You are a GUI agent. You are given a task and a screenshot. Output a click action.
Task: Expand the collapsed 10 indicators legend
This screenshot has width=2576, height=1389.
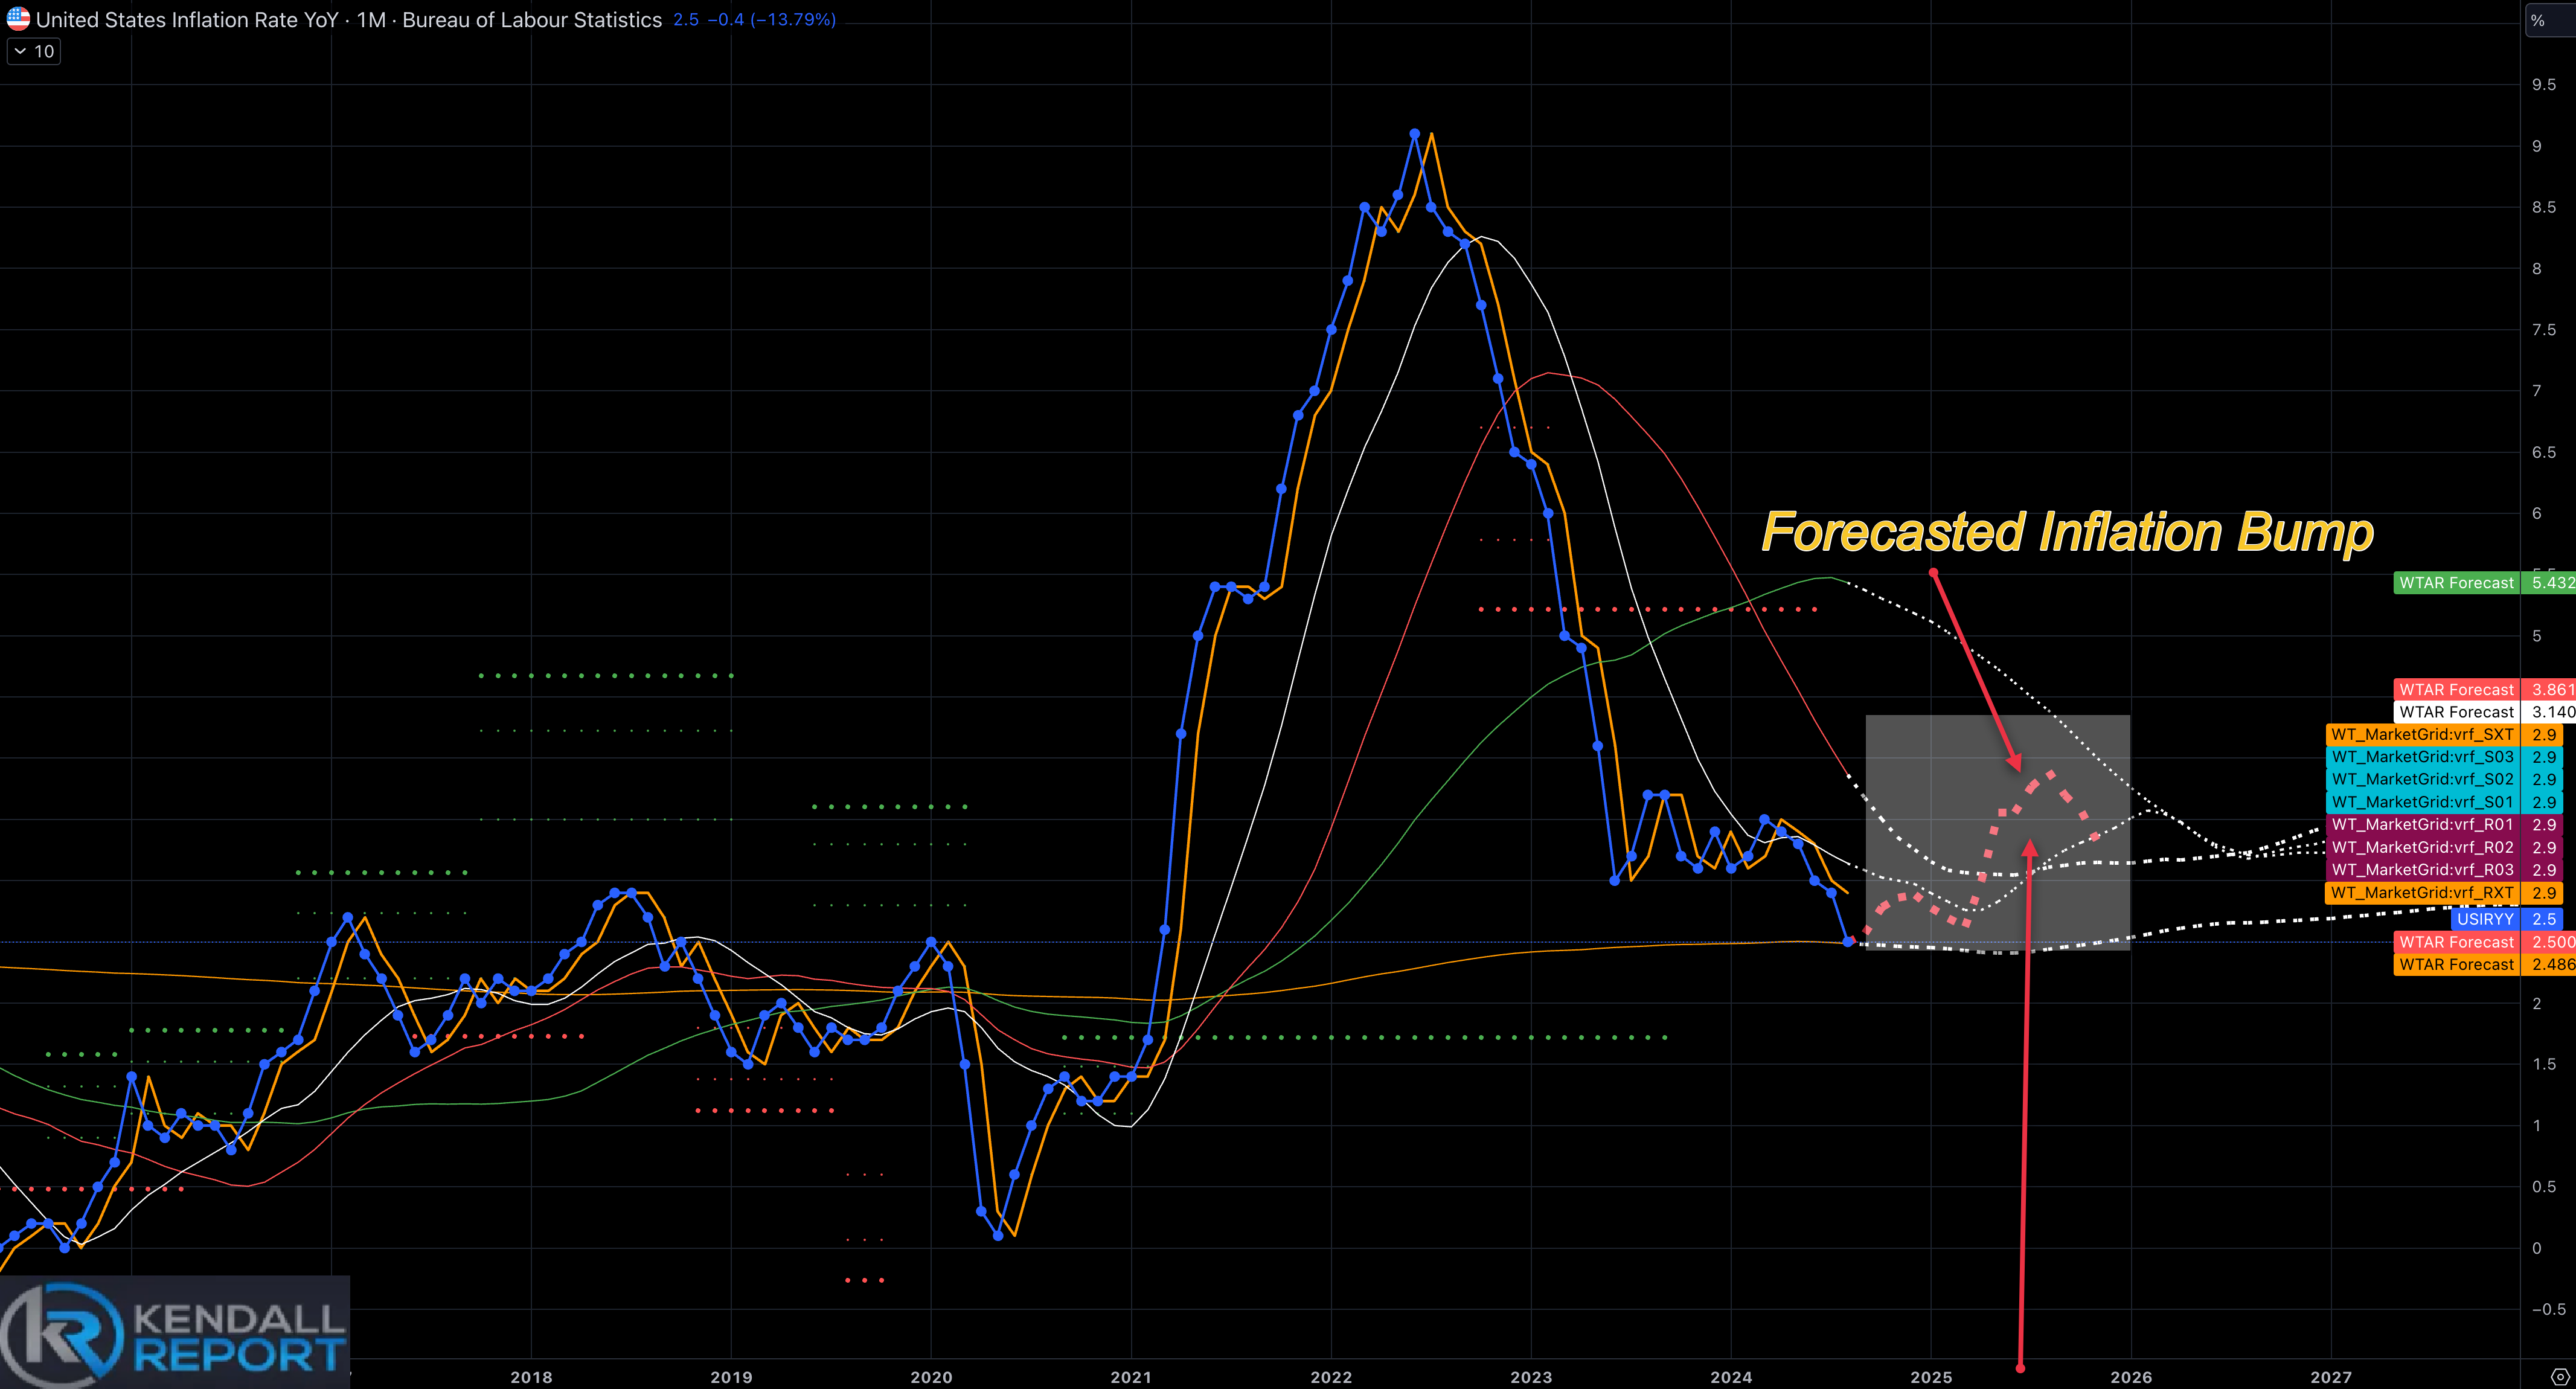[x=34, y=51]
